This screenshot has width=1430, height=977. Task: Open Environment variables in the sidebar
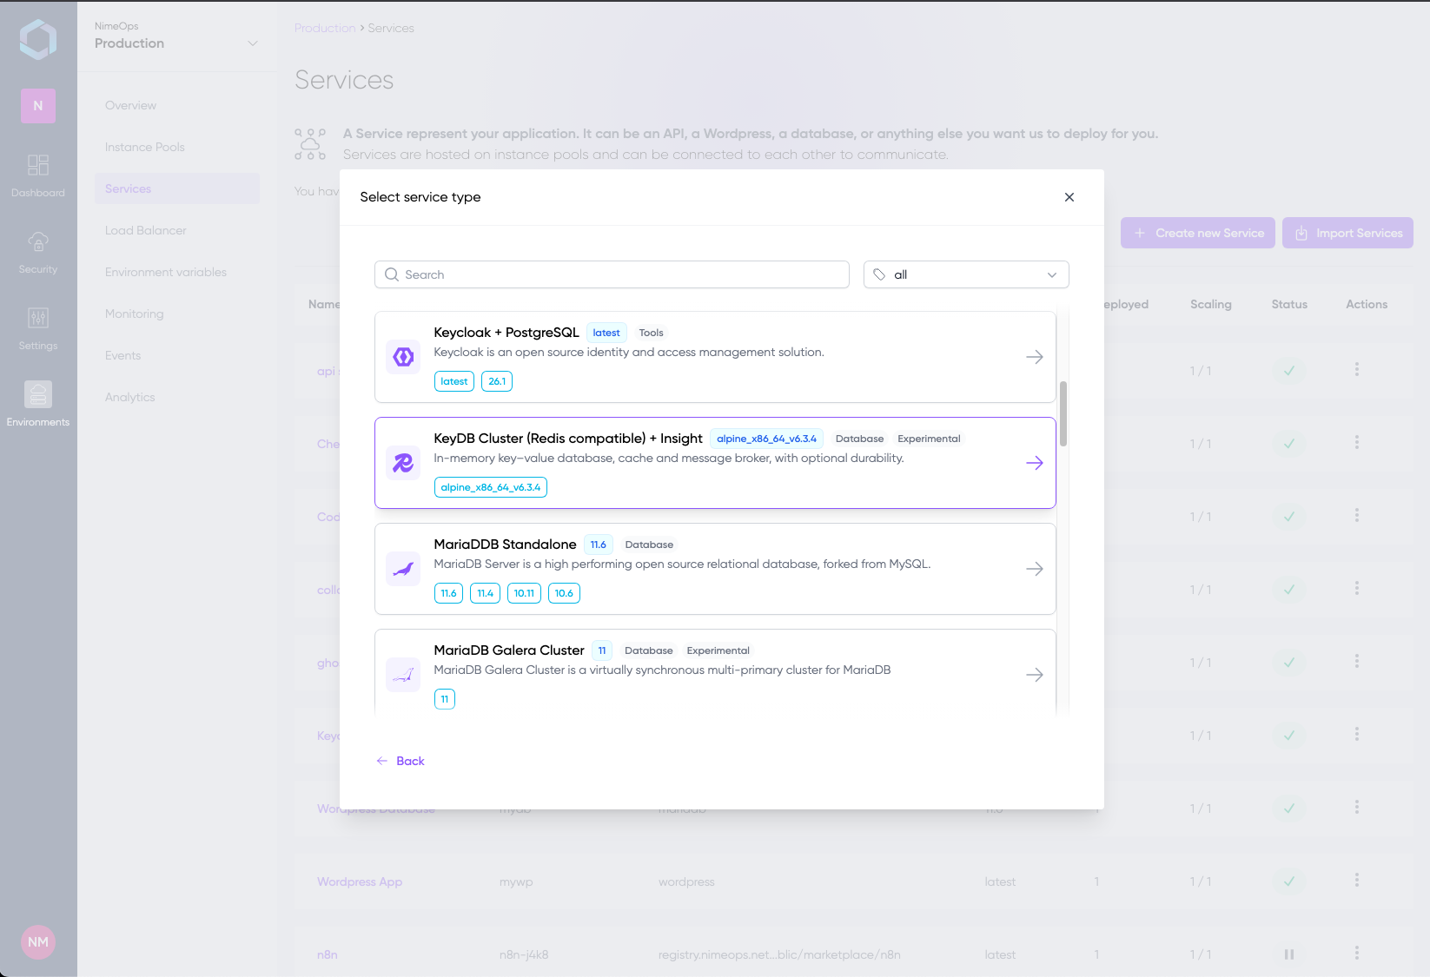(x=177, y=272)
